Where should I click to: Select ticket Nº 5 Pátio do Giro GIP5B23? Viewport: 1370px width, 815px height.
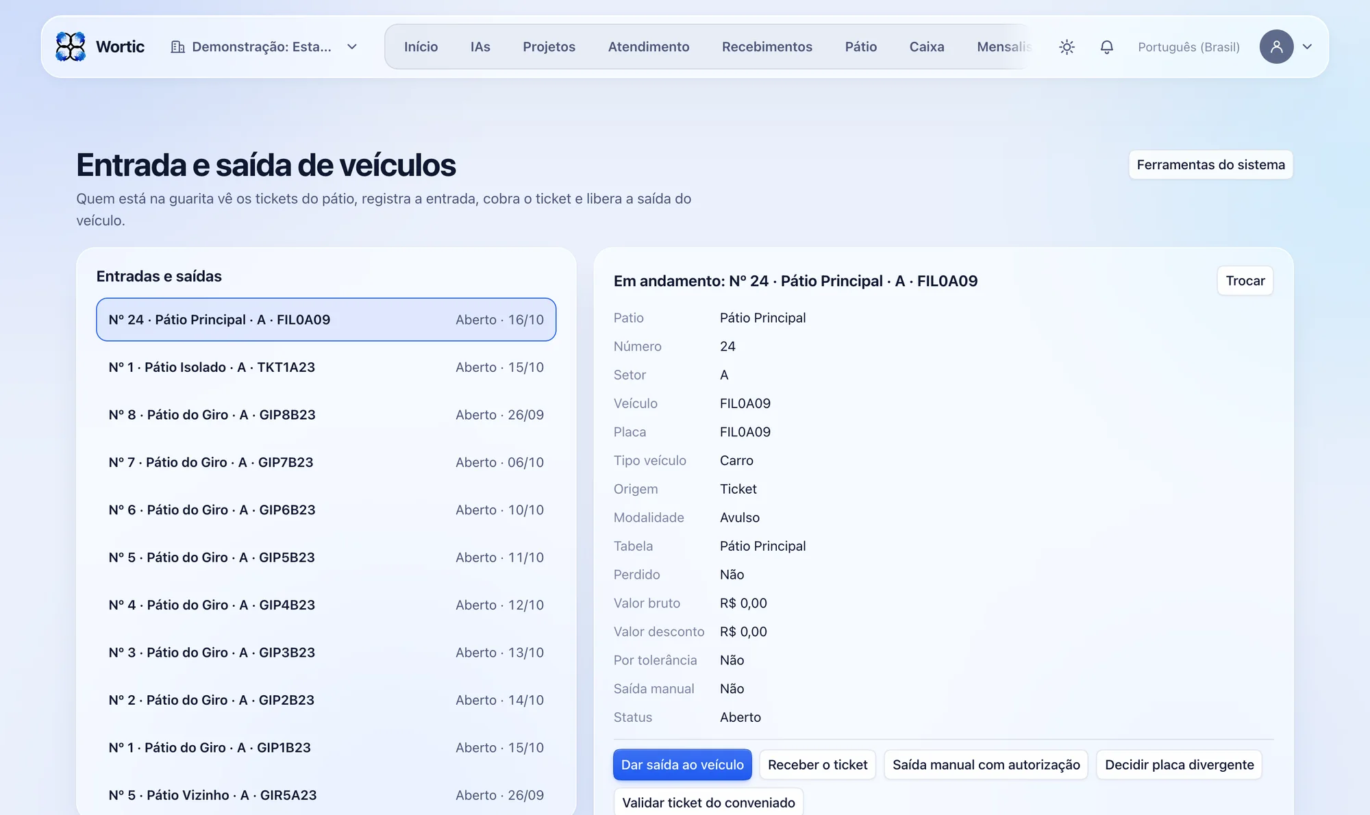(326, 557)
